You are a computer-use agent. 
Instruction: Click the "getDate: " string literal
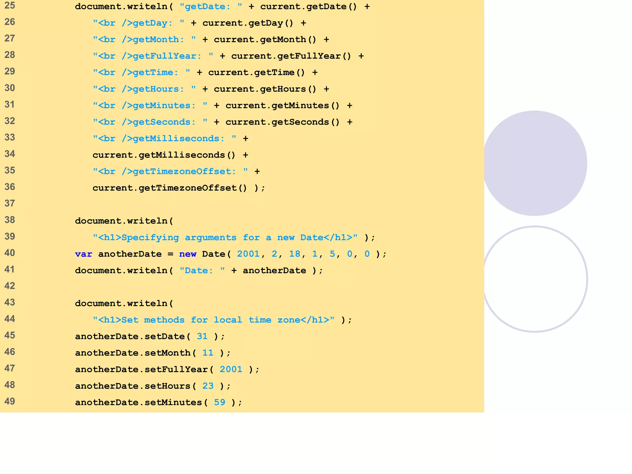211,6
